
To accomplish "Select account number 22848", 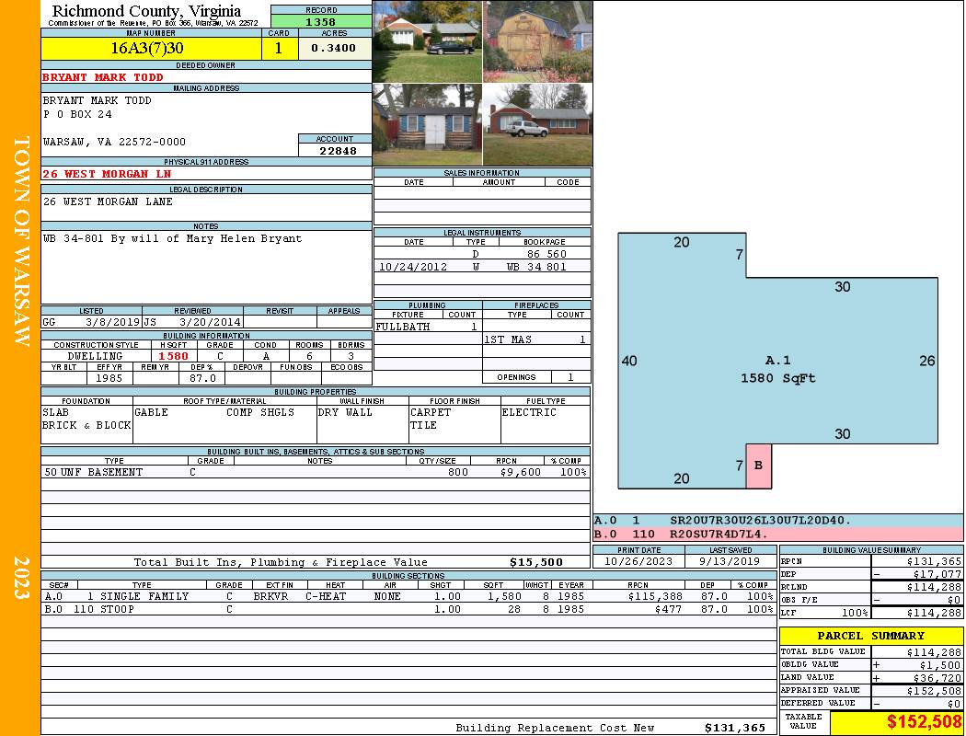I will pos(338,150).
